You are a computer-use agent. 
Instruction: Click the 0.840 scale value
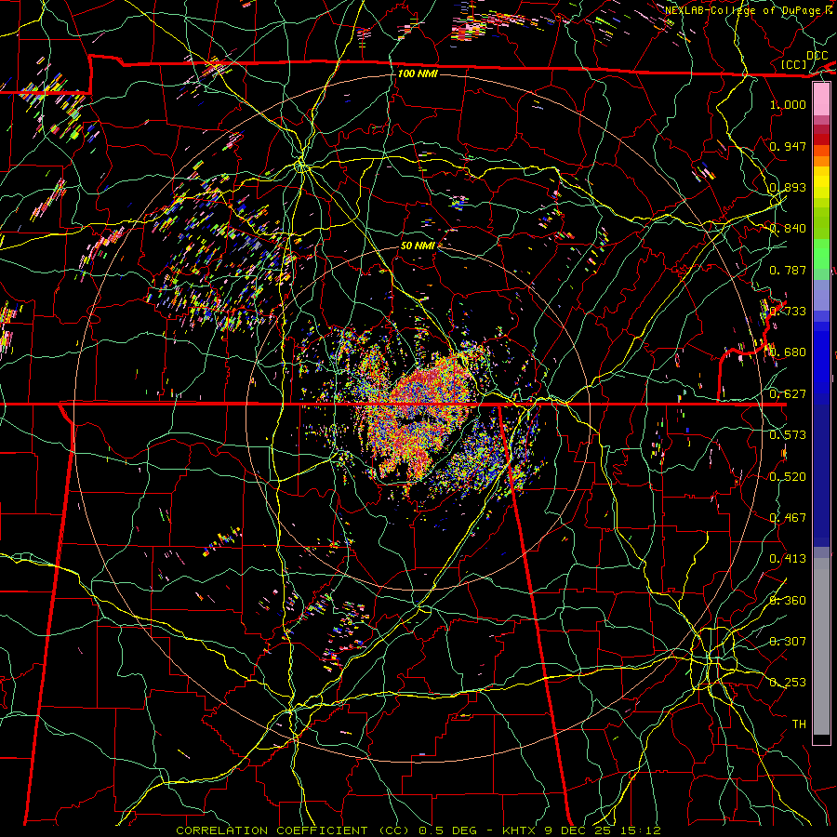(788, 229)
